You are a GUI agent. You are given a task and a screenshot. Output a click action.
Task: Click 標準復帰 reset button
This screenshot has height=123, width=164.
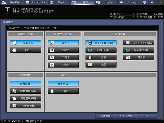click(x=105, y=116)
